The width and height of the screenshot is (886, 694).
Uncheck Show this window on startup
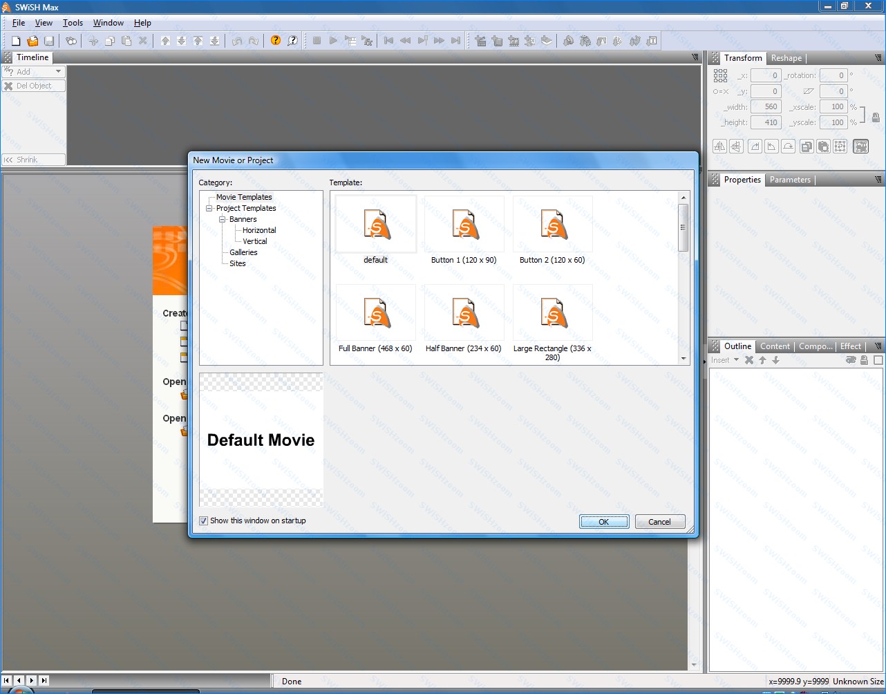pos(204,521)
